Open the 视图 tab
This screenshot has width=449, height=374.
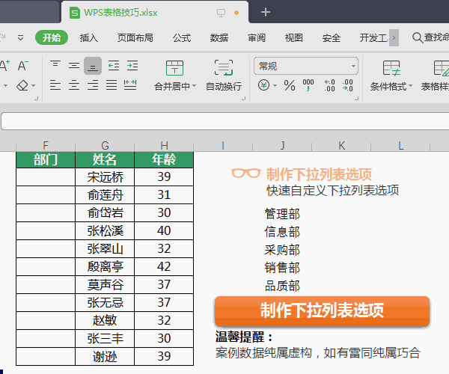(294, 37)
